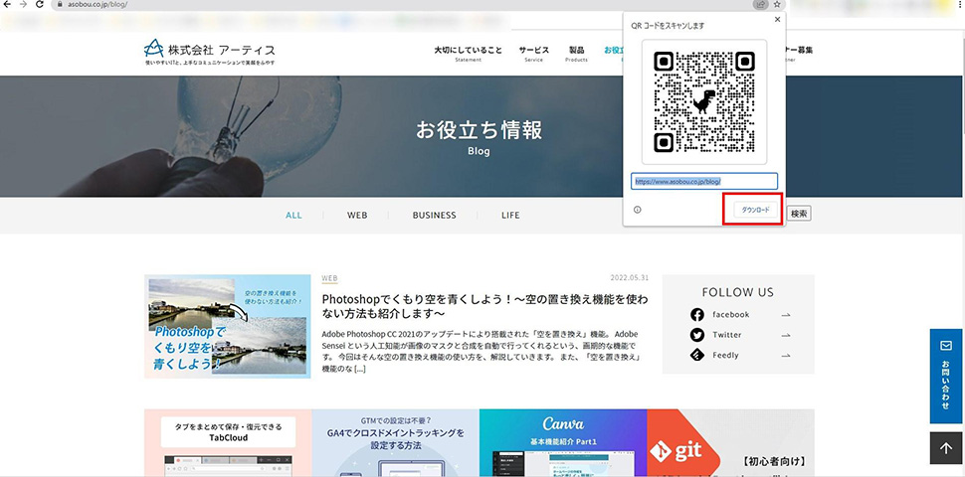Click the ダウンロード button
Image resolution: width=965 pixels, height=477 pixels.
[x=754, y=211]
